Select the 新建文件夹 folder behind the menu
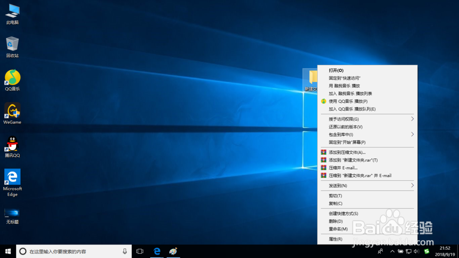 click(x=310, y=80)
